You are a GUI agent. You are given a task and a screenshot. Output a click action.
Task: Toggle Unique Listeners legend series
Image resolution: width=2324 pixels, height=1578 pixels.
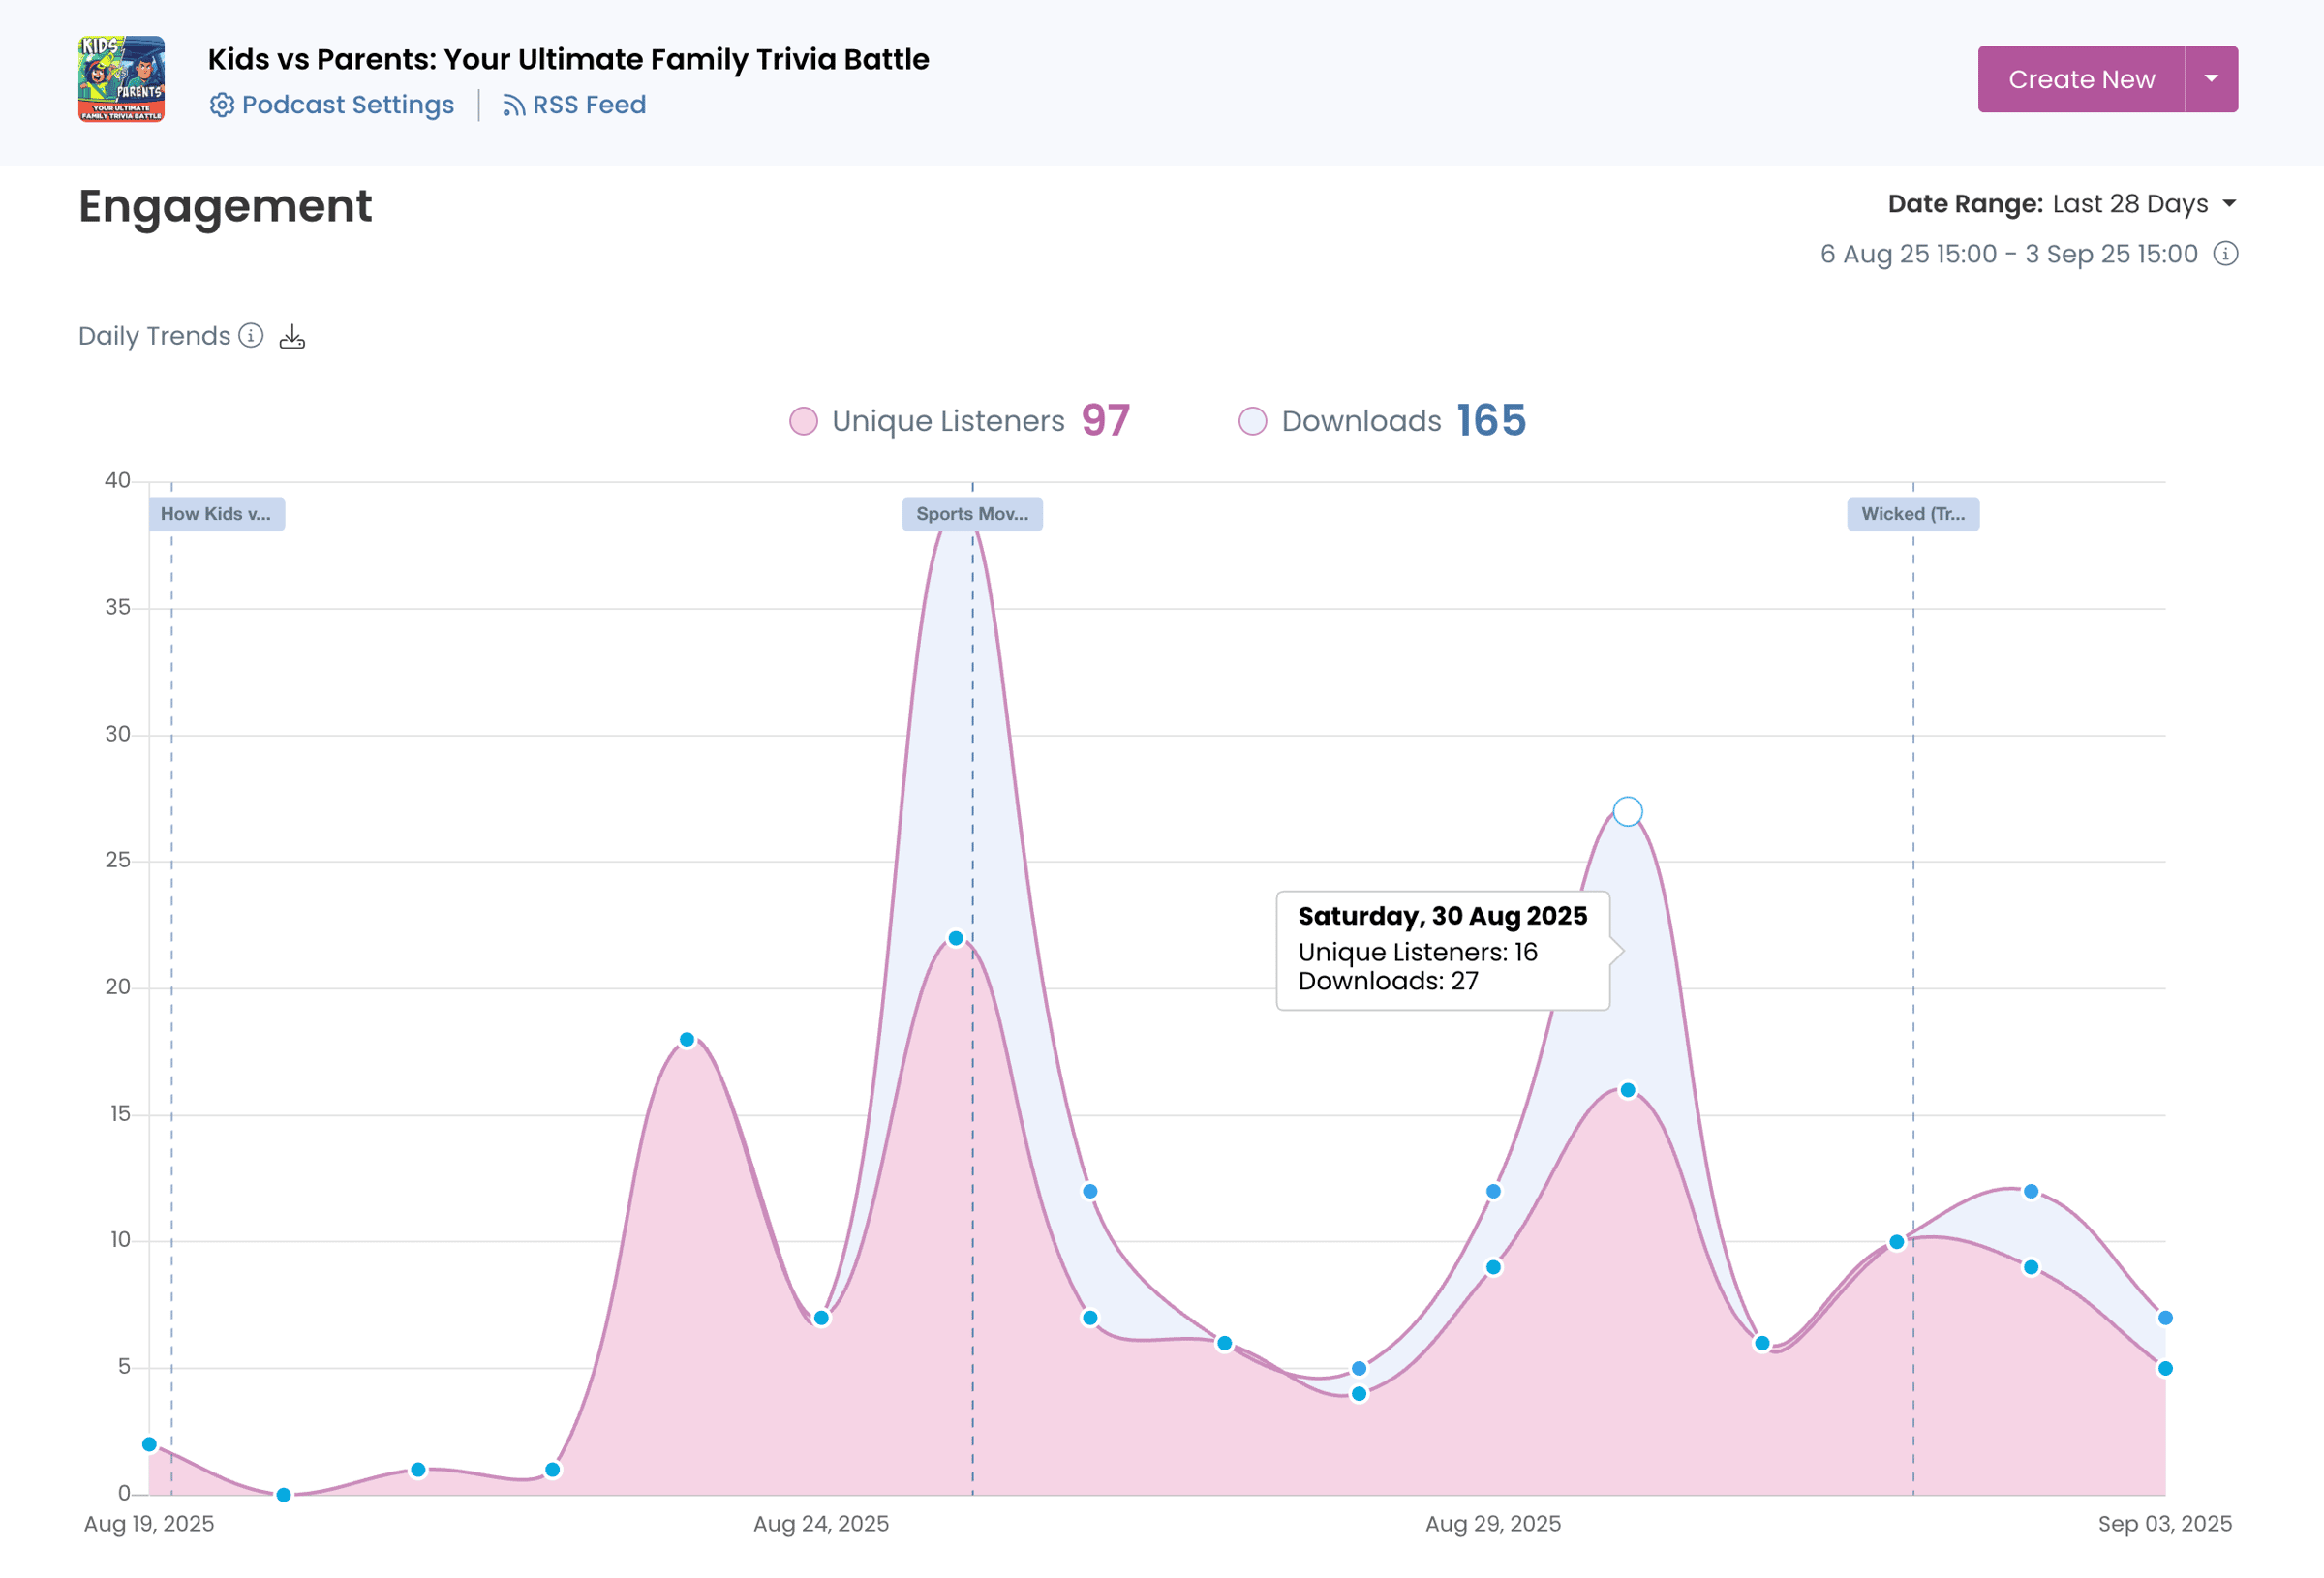point(947,421)
